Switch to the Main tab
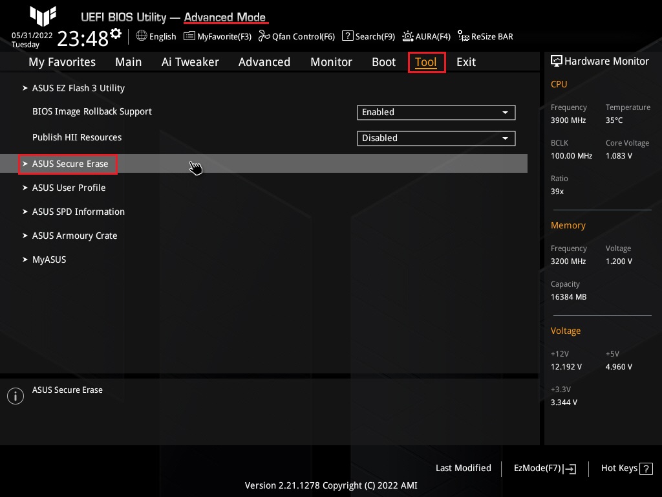Screen dimensions: 662x497 [x=129, y=62]
